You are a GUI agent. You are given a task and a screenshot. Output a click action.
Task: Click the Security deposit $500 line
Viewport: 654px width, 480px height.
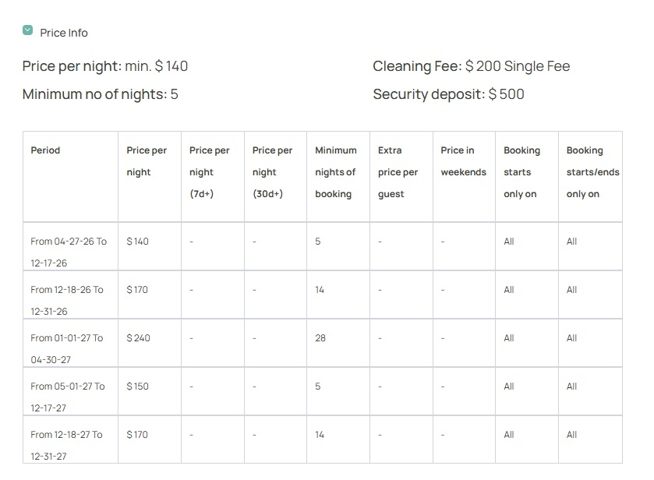(448, 94)
